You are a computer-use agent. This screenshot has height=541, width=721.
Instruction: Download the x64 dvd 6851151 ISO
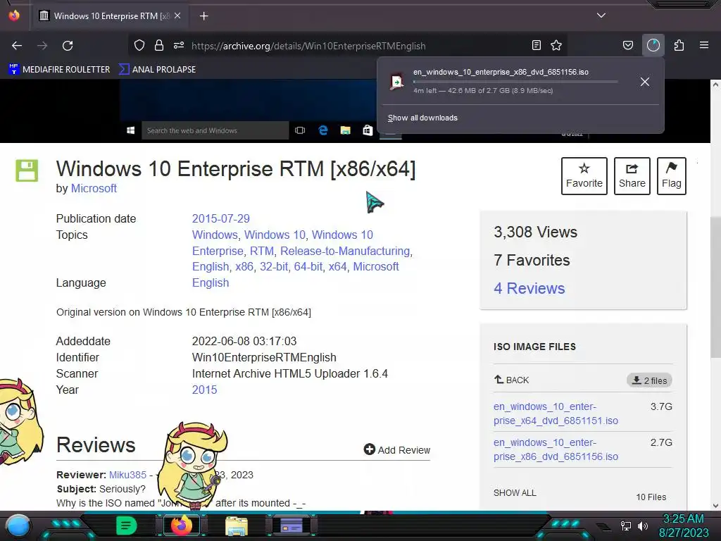pyautogui.click(x=556, y=413)
